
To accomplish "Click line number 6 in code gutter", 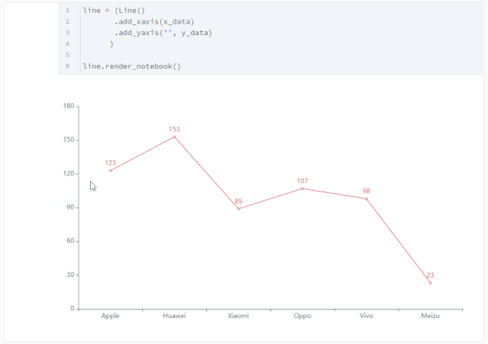I will coord(67,66).
